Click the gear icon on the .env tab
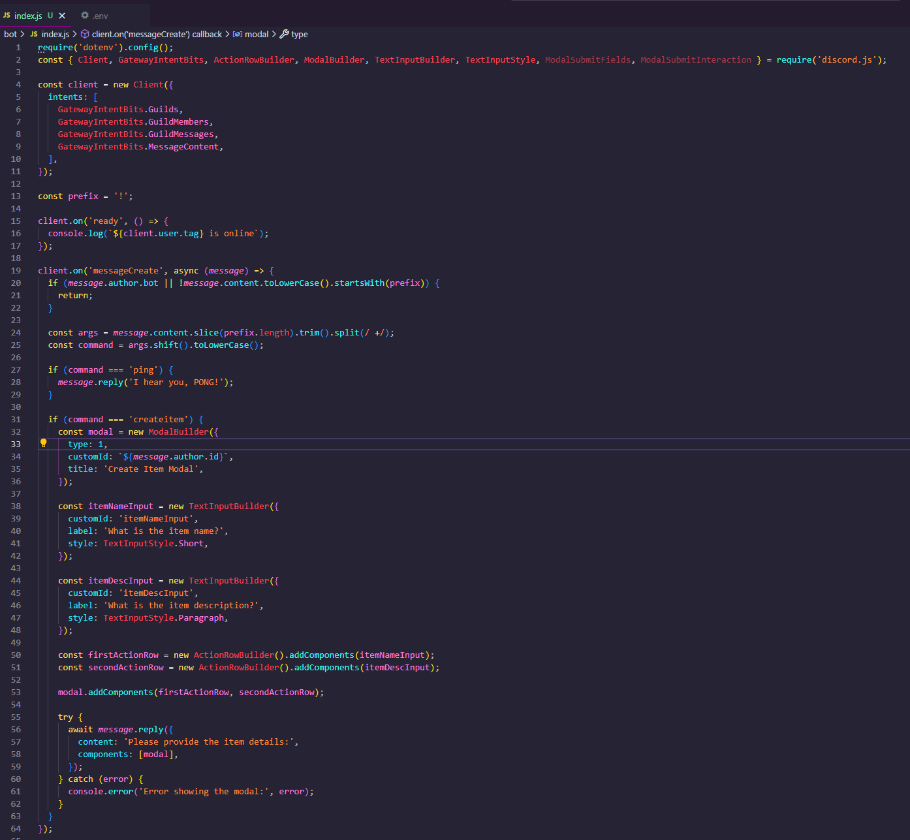Viewport: 910px width, 840px height. point(84,15)
